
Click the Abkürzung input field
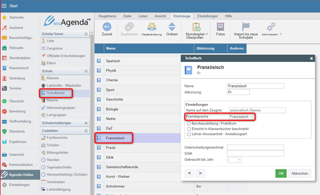pyautogui.click(x=238, y=92)
